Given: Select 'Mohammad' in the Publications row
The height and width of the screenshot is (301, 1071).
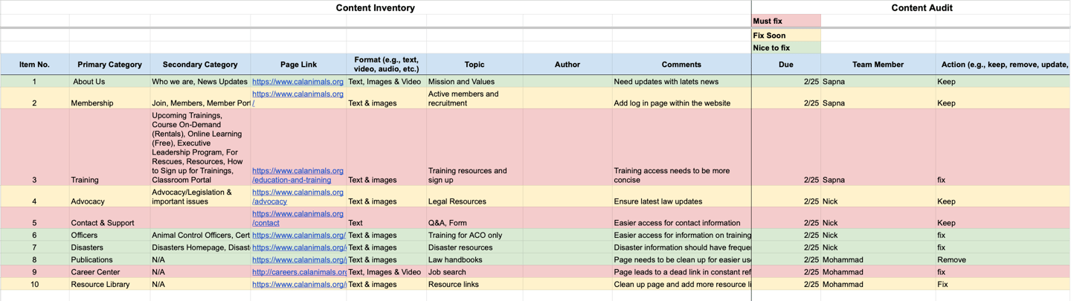Looking at the screenshot, I should tap(878, 260).
